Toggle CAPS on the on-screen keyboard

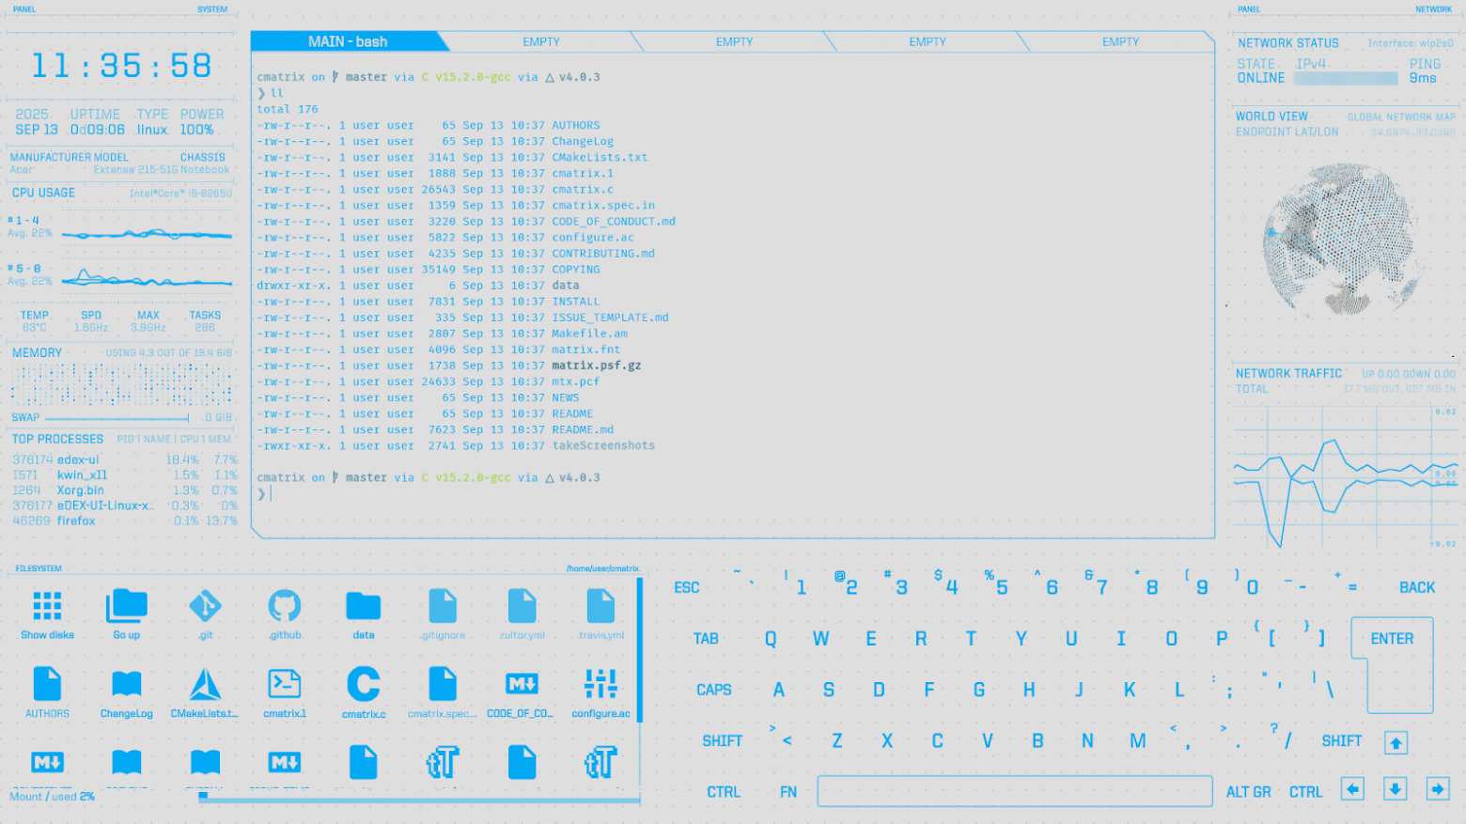click(714, 689)
